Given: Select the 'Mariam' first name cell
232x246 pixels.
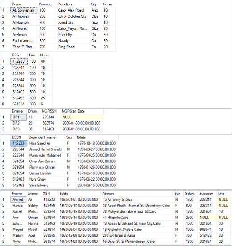Looking at the screenshot, I should [18, 235].
